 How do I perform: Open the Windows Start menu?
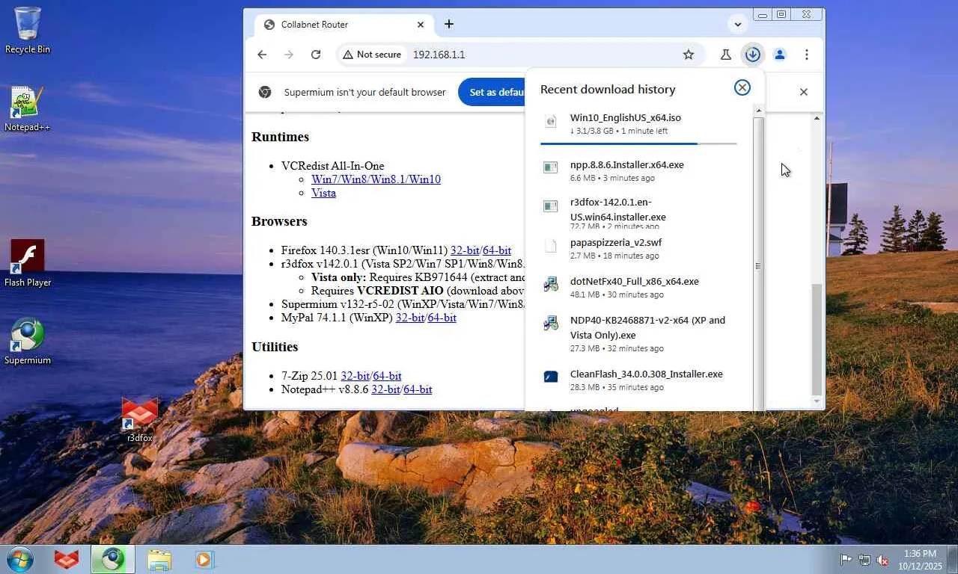(x=20, y=559)
